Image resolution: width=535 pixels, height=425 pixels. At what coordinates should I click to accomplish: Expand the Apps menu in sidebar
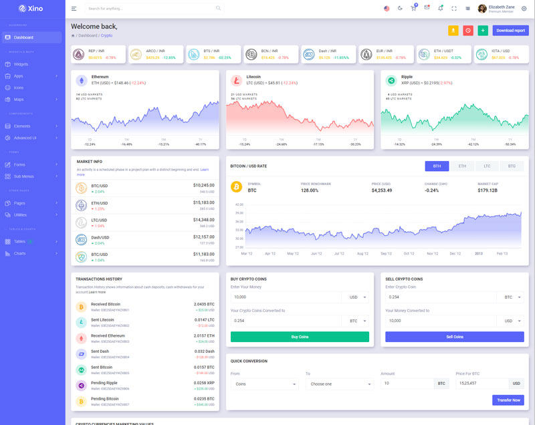point(32,76)
